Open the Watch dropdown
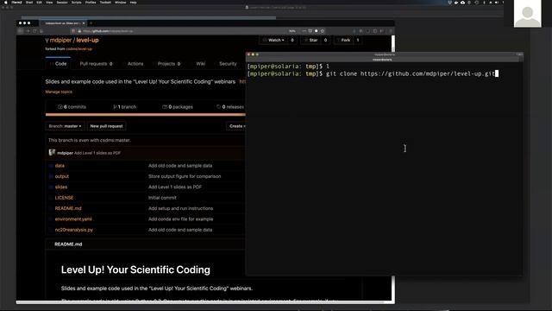The image size is (552, 311). (x=274, y=41)
